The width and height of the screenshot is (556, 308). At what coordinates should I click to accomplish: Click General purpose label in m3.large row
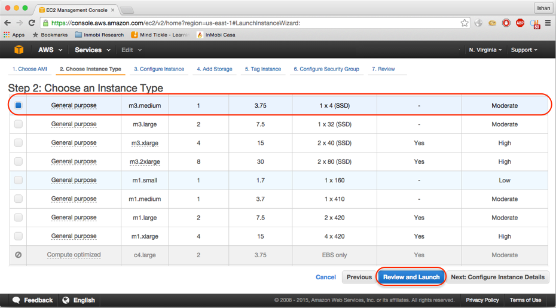point(74,124)
